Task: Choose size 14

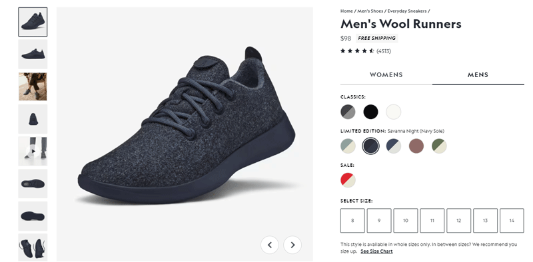Action: click(x=512, y=221)
